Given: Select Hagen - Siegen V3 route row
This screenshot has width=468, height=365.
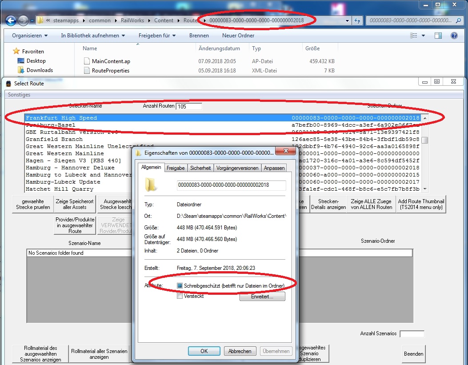Looking at the screenshot, I should (73, 160).
